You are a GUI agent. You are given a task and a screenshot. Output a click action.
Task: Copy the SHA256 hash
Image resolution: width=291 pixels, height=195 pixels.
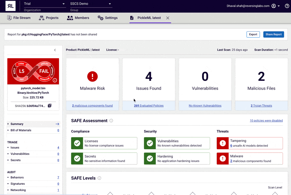[49, 106]
